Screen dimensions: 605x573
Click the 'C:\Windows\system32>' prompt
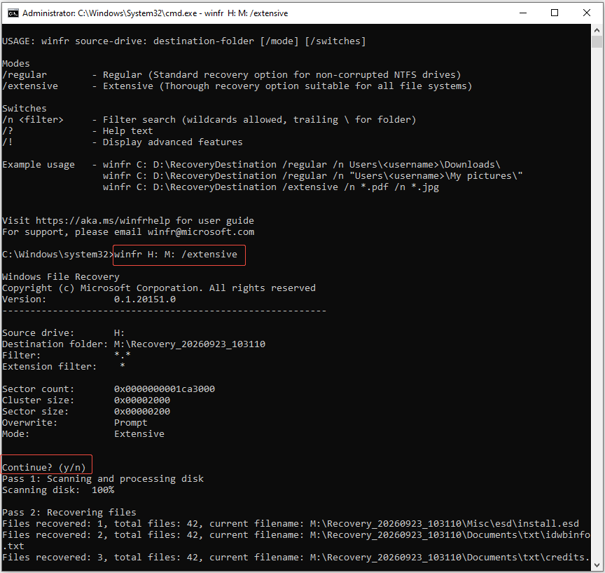click(x=58, y=254)
